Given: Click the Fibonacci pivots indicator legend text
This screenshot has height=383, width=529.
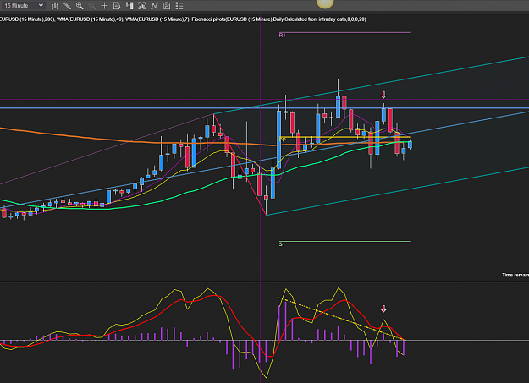Looking at the screenshot, I should pos(278,19).
